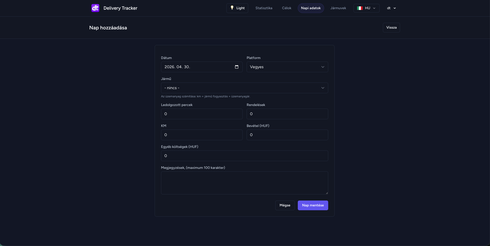The height and width of the screenshot is (246, 490).
Task: Click the Bevétel (HUF) input
Action: point(287,135)
